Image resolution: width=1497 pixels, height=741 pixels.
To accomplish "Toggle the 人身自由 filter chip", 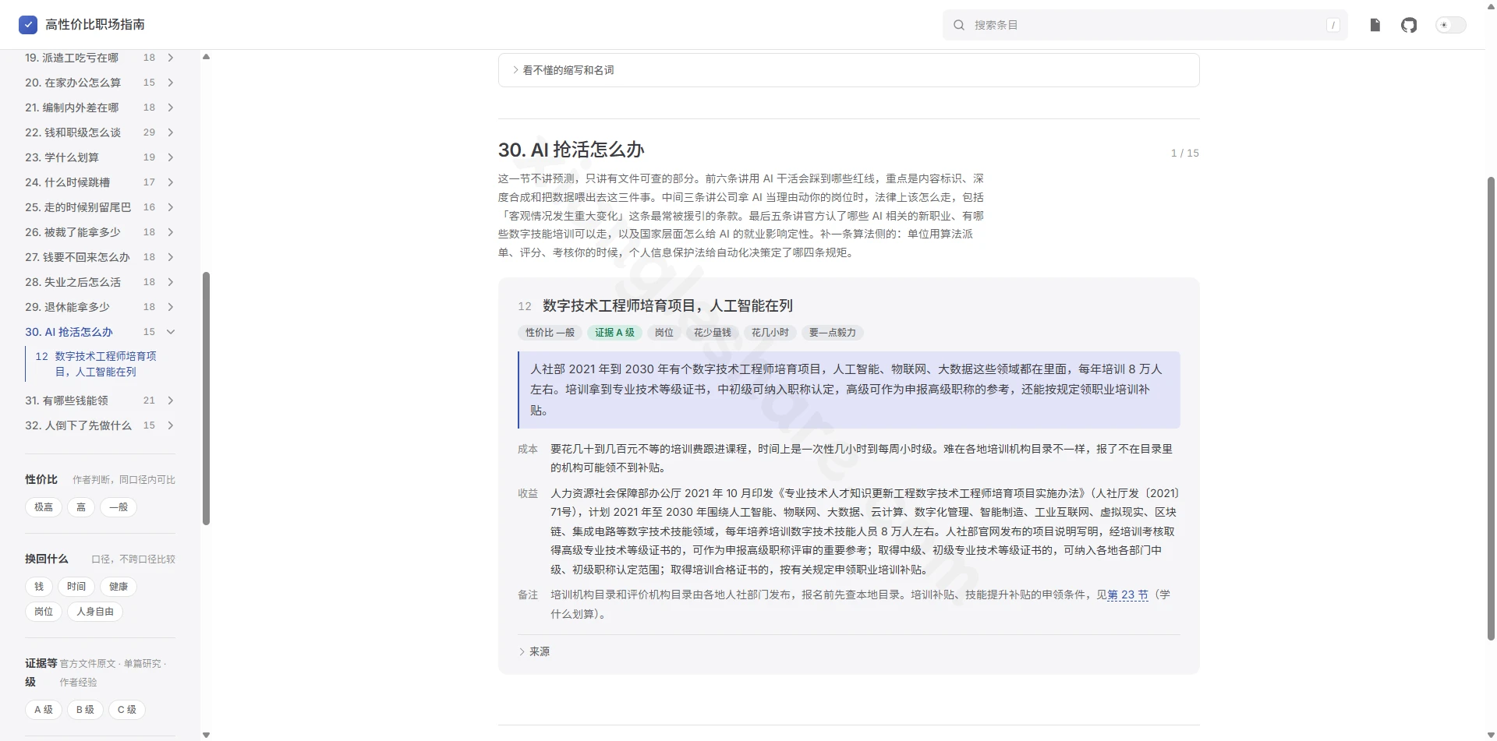I will 95,612.
